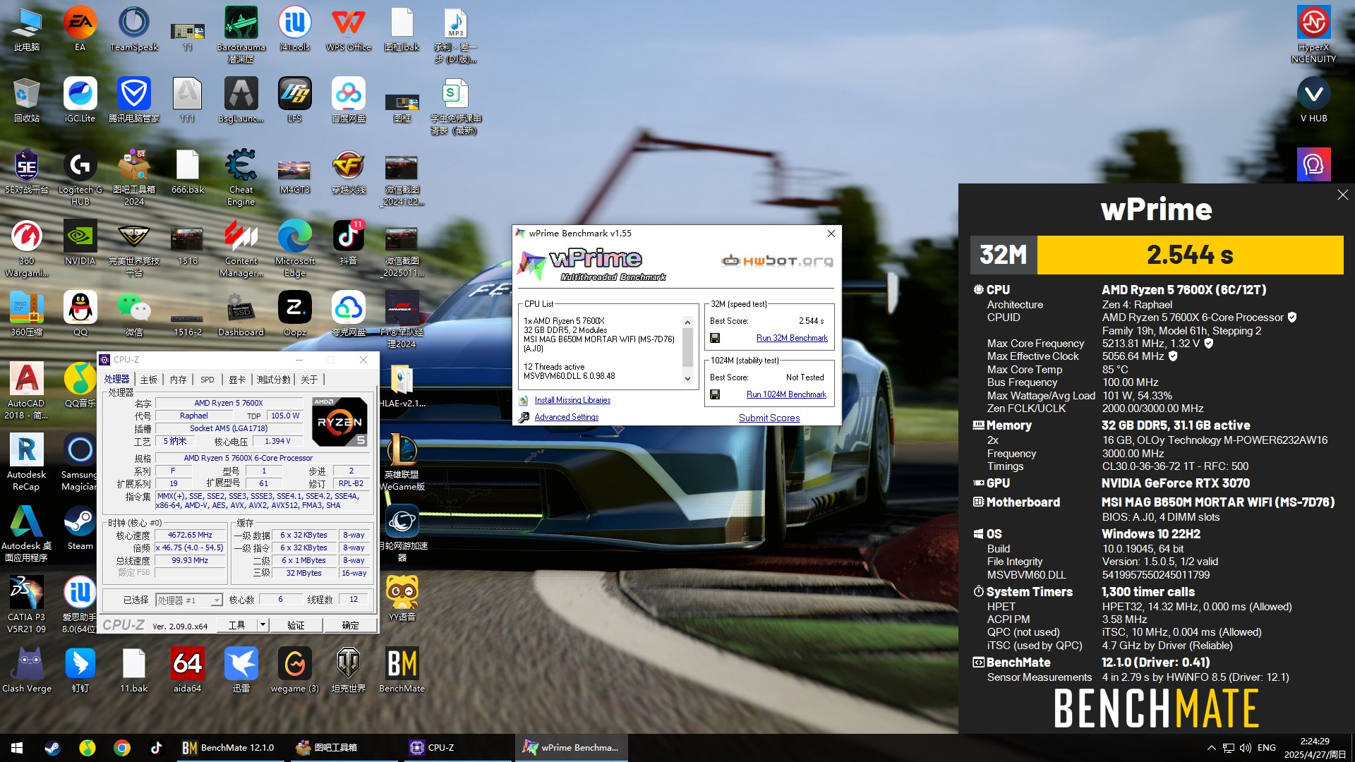Viewport: 1355px width, 762px height.
Task: Open the SPD tab in CPU-Z
Action: pos(207,380)
